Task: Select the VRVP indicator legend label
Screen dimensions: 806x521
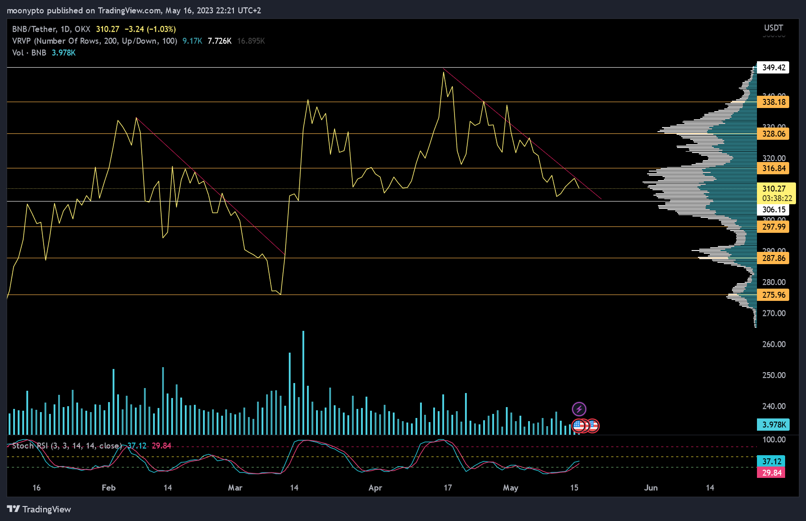Action: pyautogui.click(x=94, y=41)
